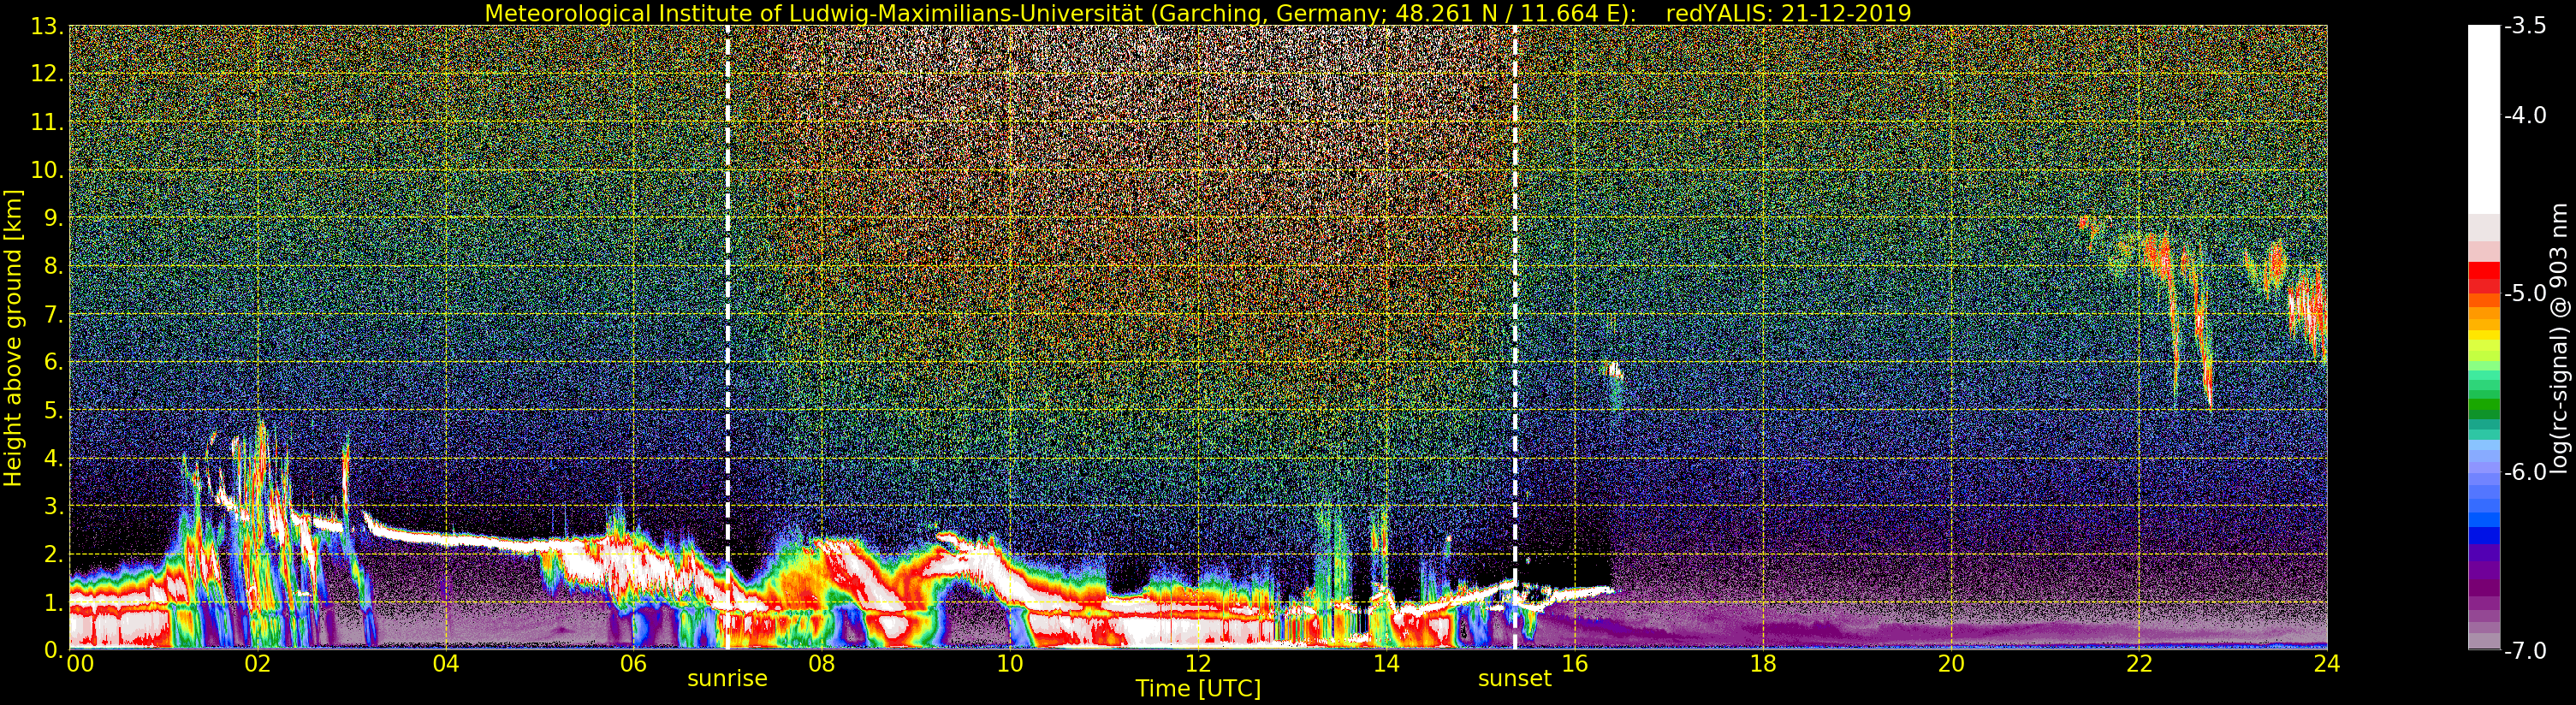Click the '12' tick on the time axis
This screenshot has height=705, width=2576.
pos(1198,664)
